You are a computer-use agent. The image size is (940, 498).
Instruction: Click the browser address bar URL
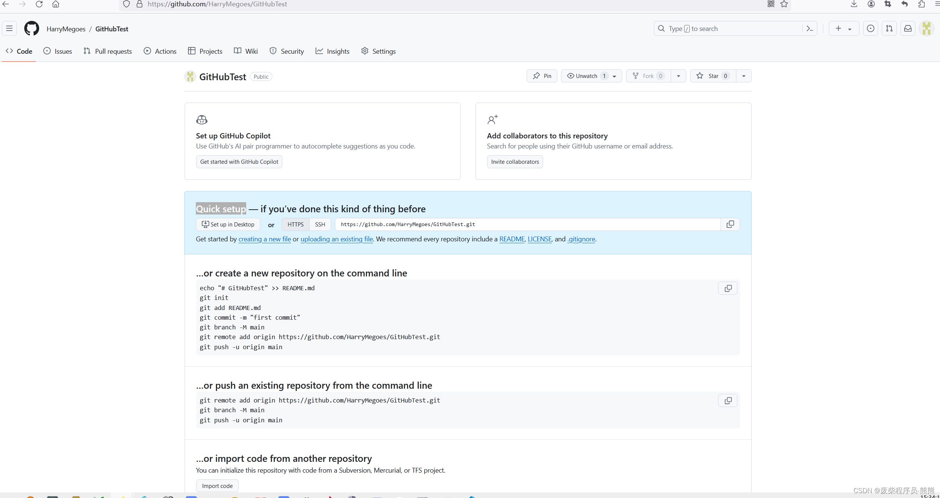(217, 4)
